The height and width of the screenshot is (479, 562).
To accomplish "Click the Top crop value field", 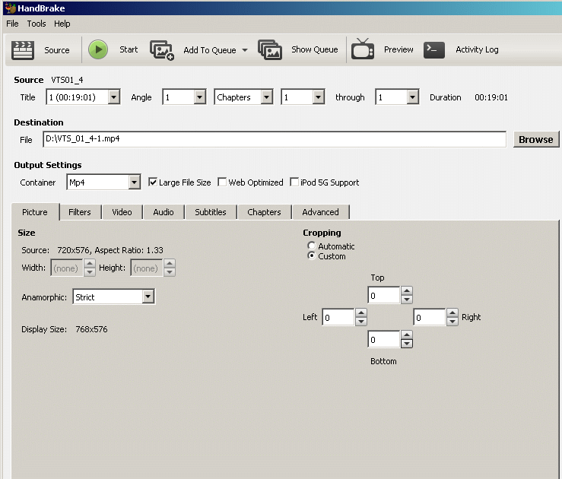I will click(x=384, y=296).
